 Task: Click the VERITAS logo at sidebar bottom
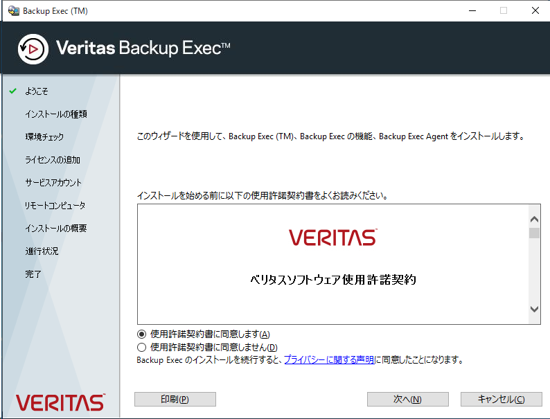(x=60, y=402)
